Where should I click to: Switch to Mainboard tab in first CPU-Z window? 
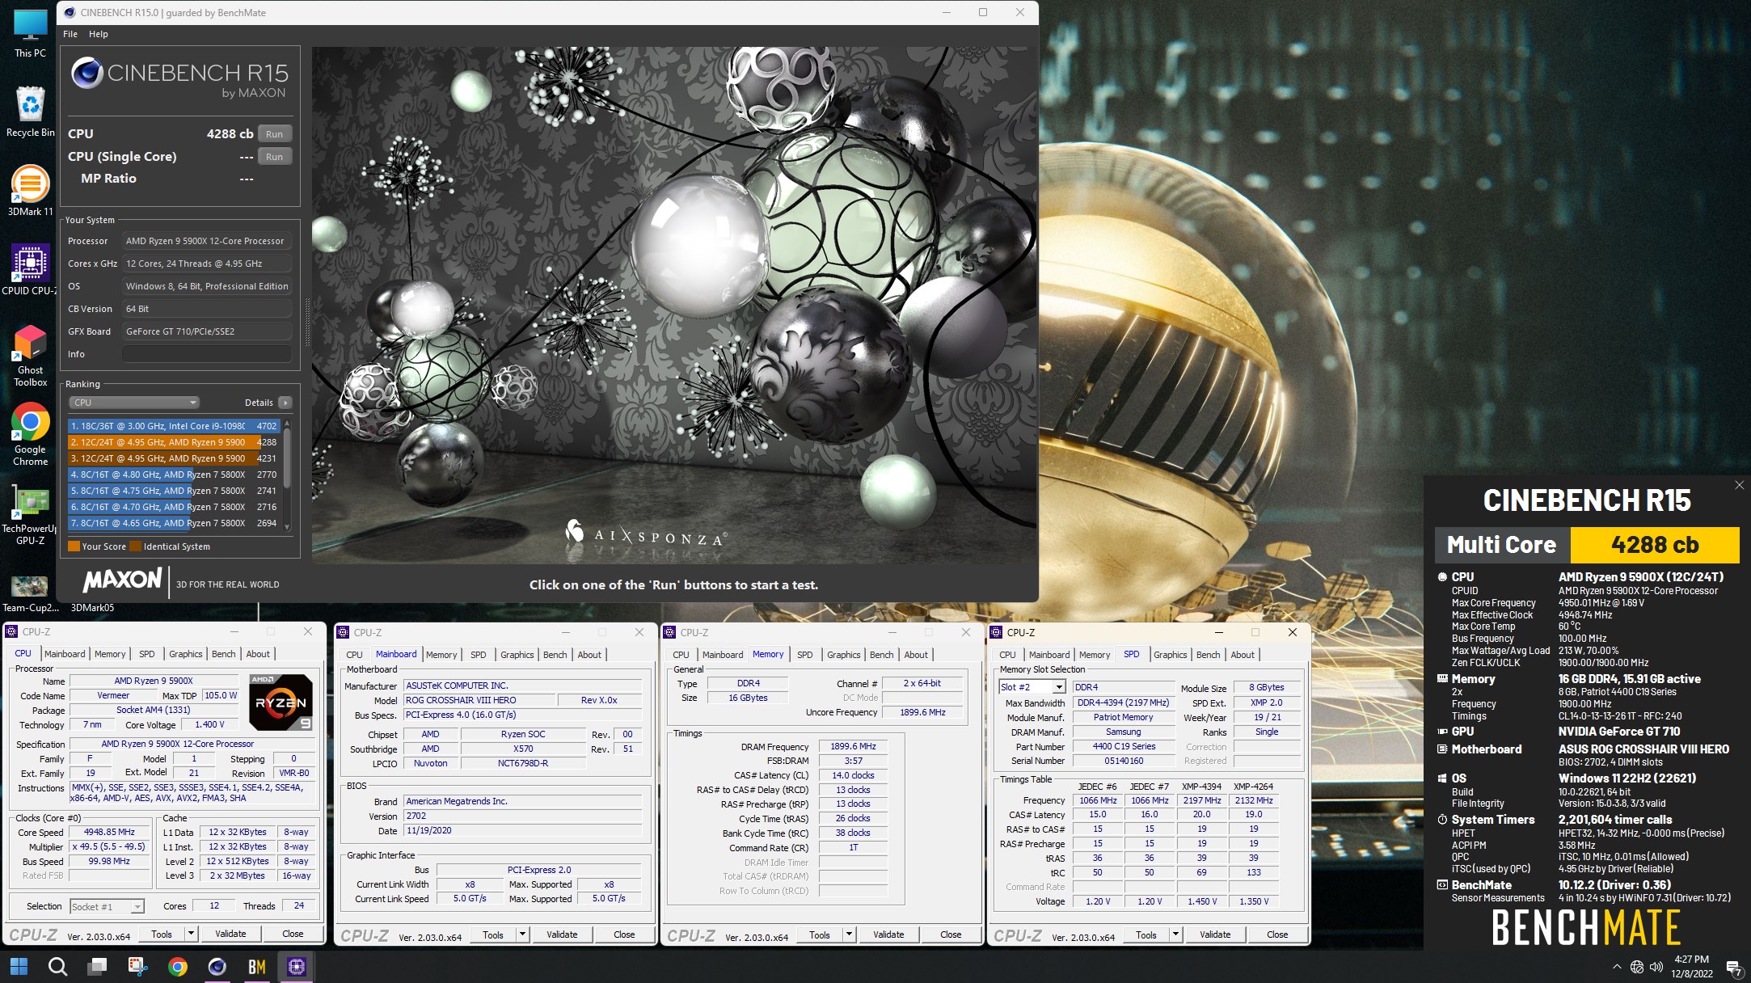tap(65, 654)
